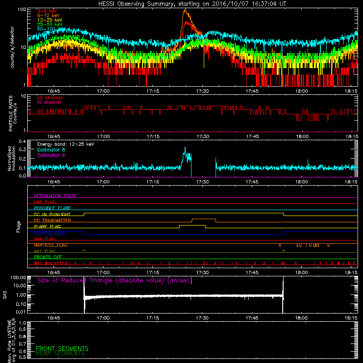363x363 pixels.
Task: Click the 17:30 tick under the counts panel
Action: coord(202,91)
